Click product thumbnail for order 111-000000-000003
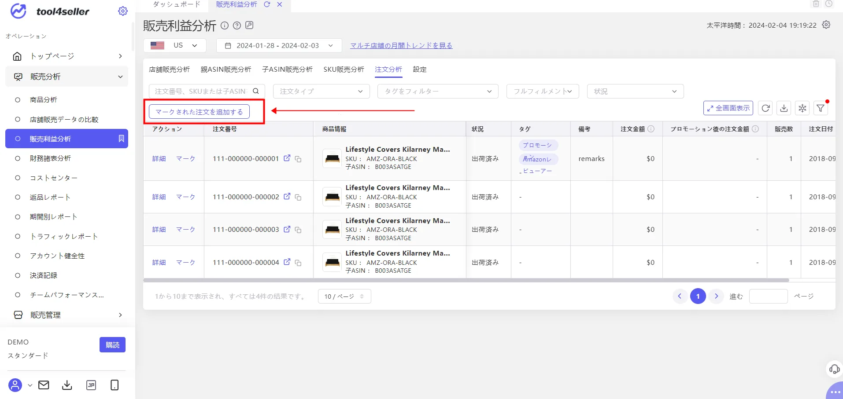Screen dimensions: 843x399 click(332, 230)
